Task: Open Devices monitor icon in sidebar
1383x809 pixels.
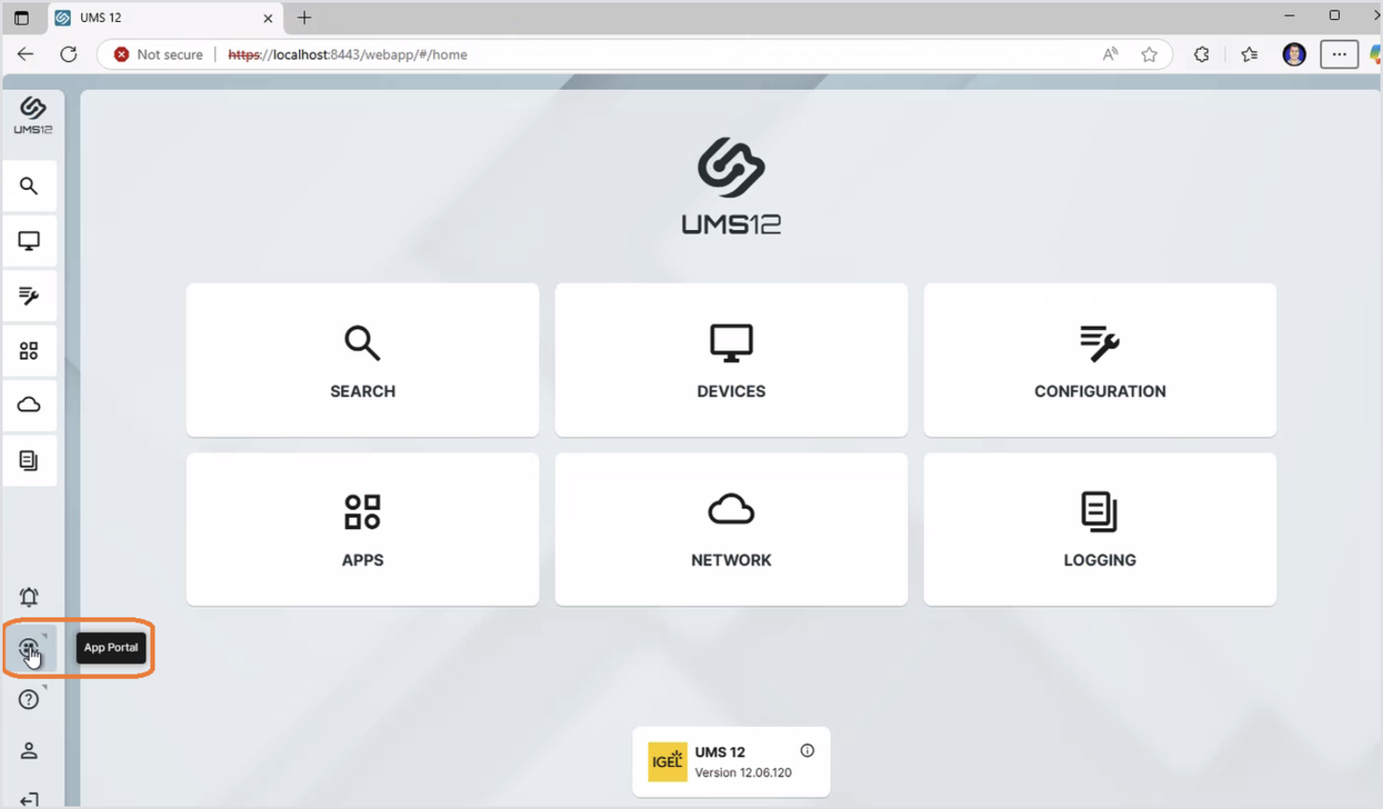Action: (29, 241)
